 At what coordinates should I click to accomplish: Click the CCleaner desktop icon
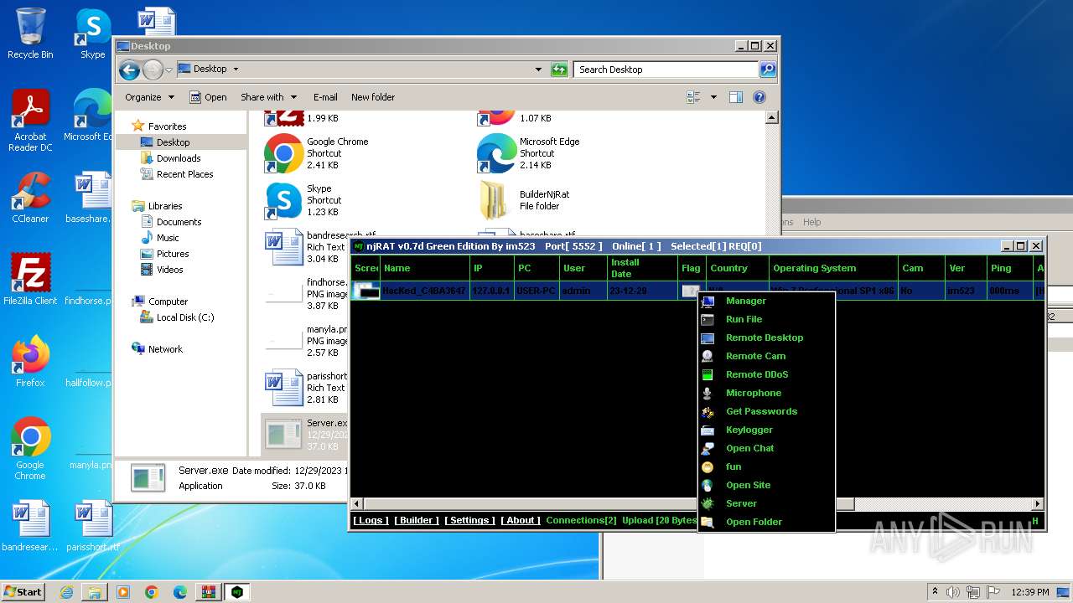coord(30,198)
